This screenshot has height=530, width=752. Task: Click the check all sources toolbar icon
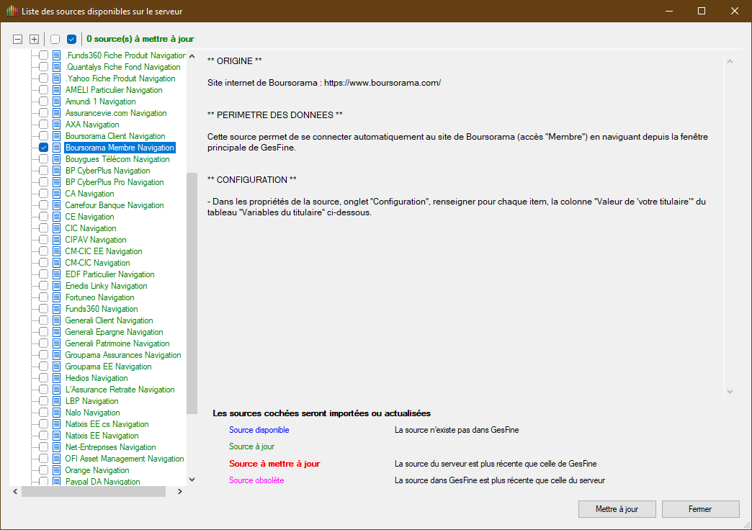click(71, 39)
